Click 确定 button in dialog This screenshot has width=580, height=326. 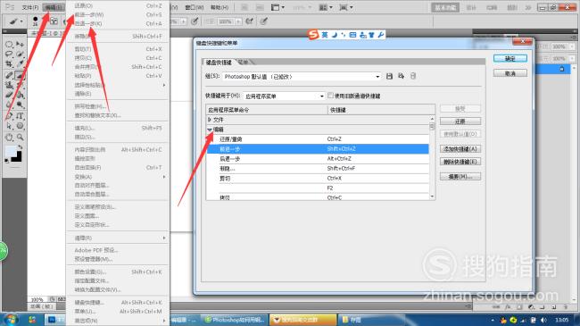(x=510, y=59)
